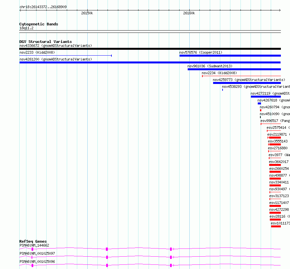Click the nsv4272119 blue variant bar

tap(266, 97)
